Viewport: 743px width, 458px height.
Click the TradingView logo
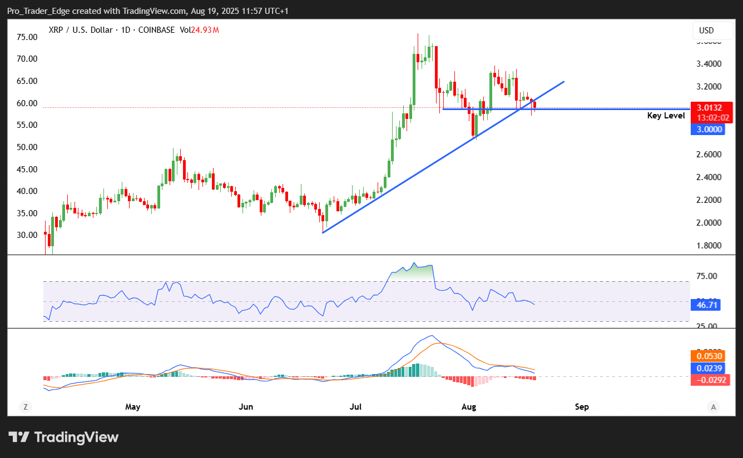(x=63, y=437)
